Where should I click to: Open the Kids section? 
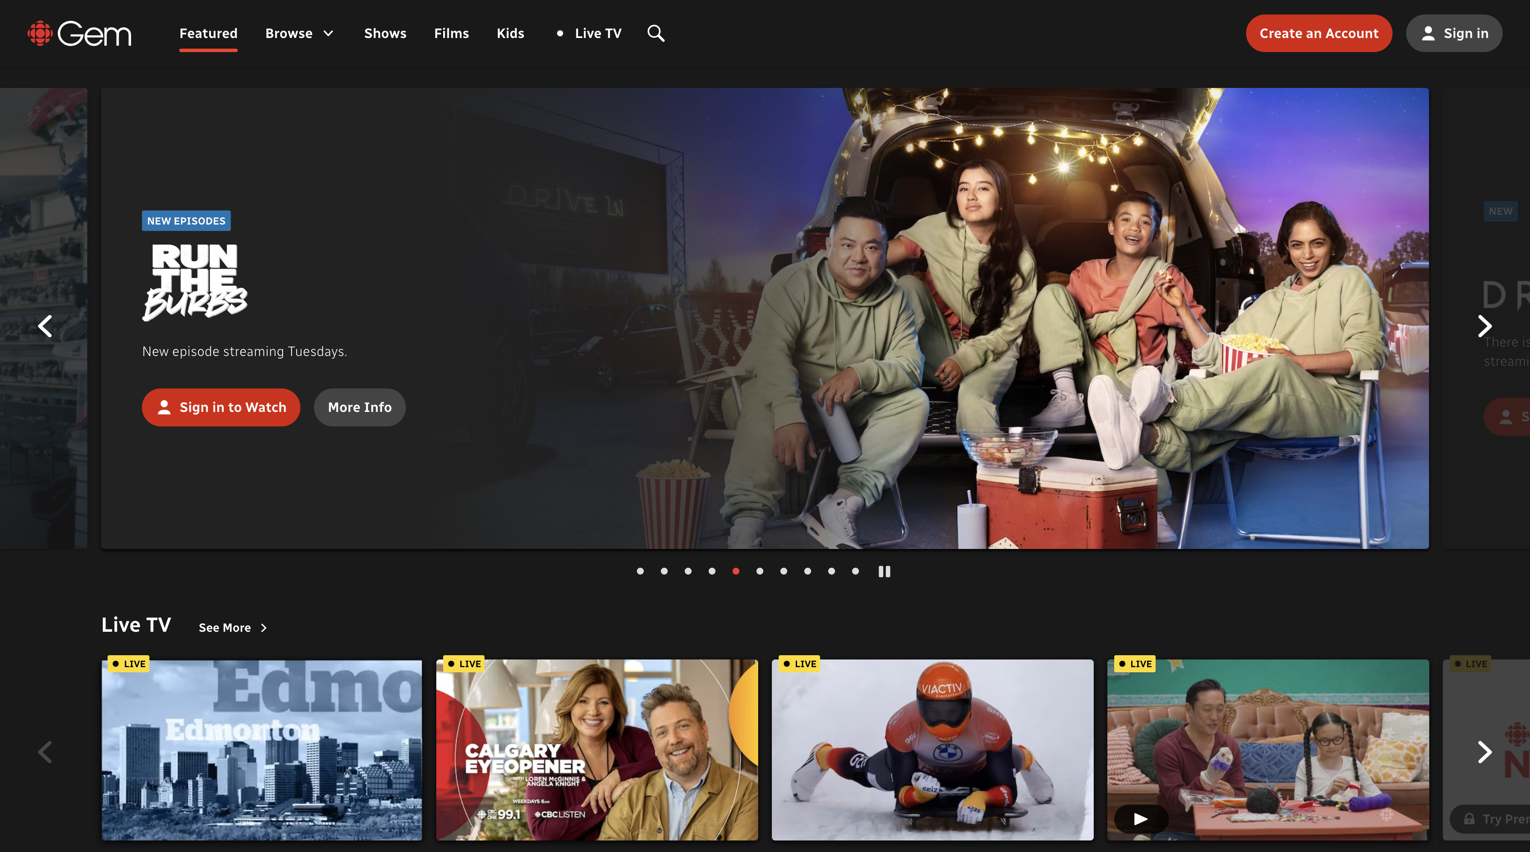[510, 33]
